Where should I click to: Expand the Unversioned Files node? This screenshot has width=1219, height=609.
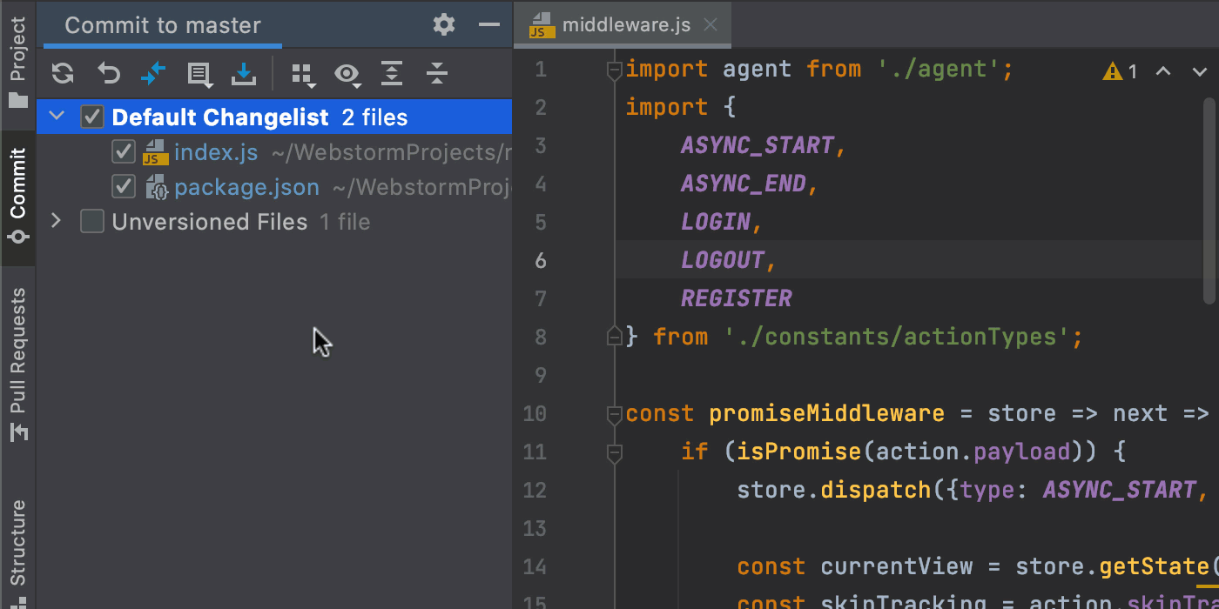pyautogui.click(x=56, y=221)
